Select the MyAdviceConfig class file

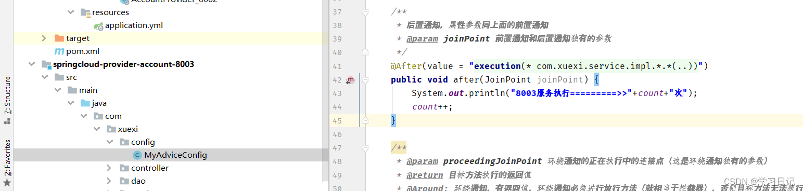pos(175,155)
